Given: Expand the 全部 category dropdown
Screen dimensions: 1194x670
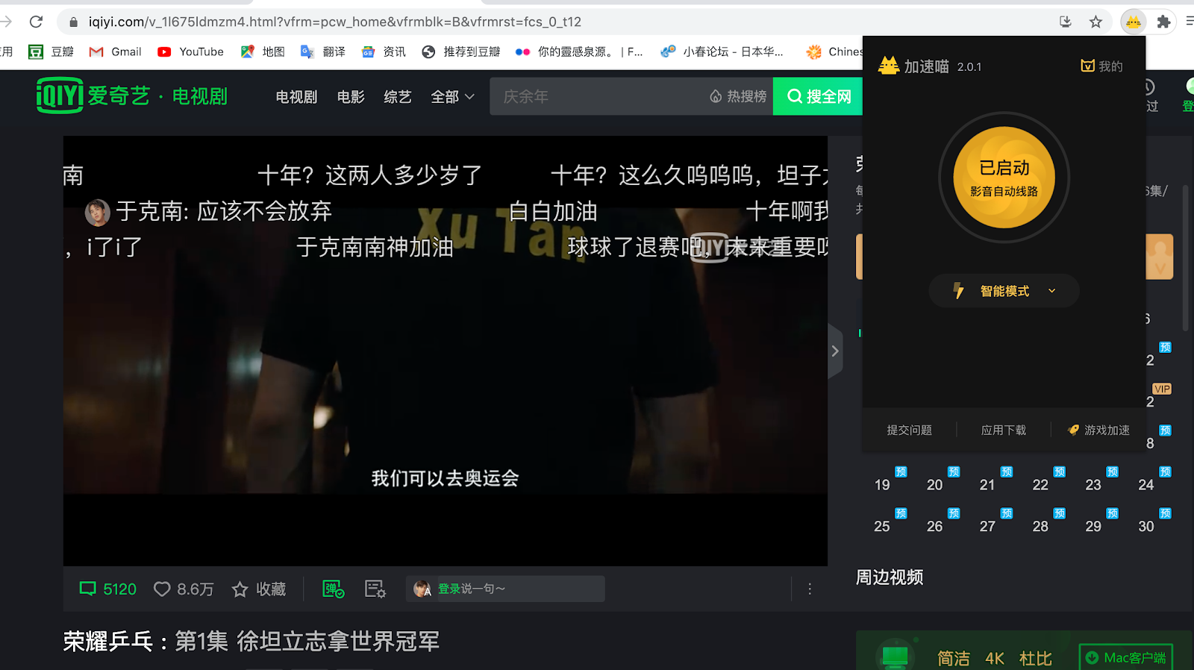Looking at the screenshot, I should tap(452, 97).
